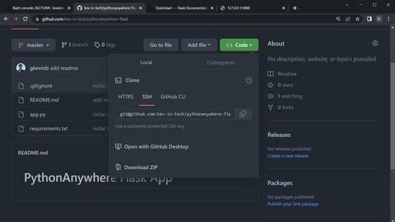Image resolution: width=395 pixels, height=222 pixels.
Task: Go back in browser history
Action: coord(6,19)
